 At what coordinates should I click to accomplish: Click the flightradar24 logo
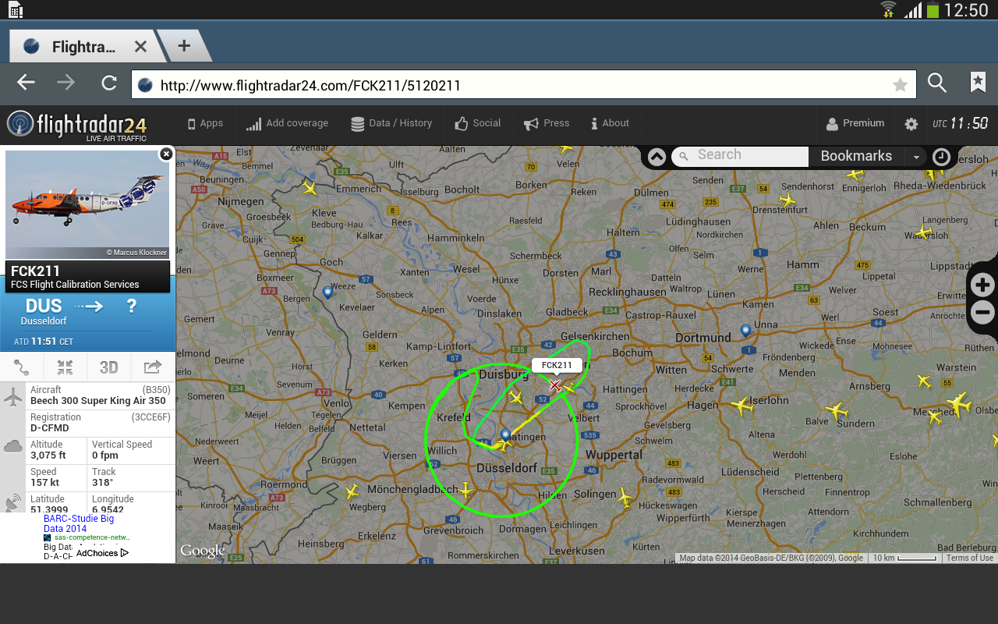tap(77, 126)
